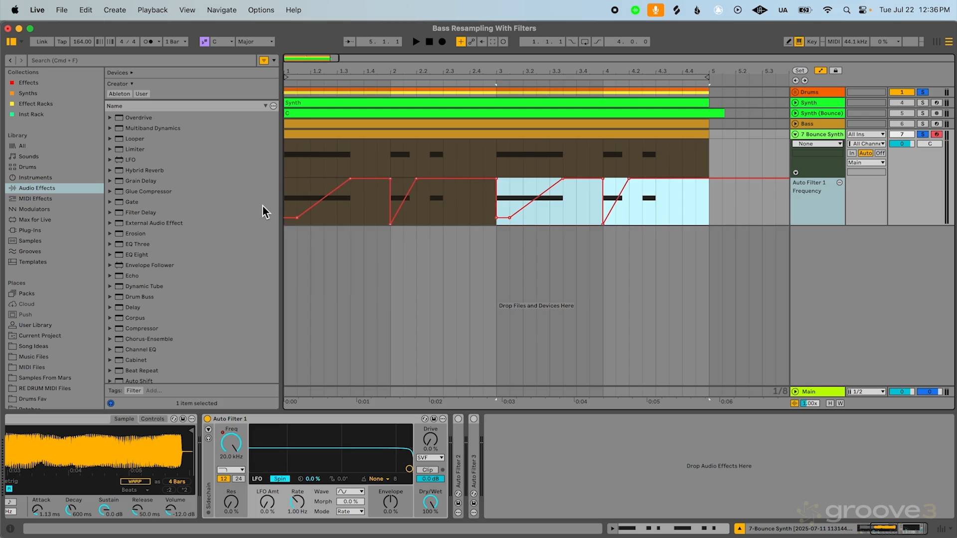Open macOS Spotlight search icon
Screen dimensions: 957x538
(x=846, y=10)
